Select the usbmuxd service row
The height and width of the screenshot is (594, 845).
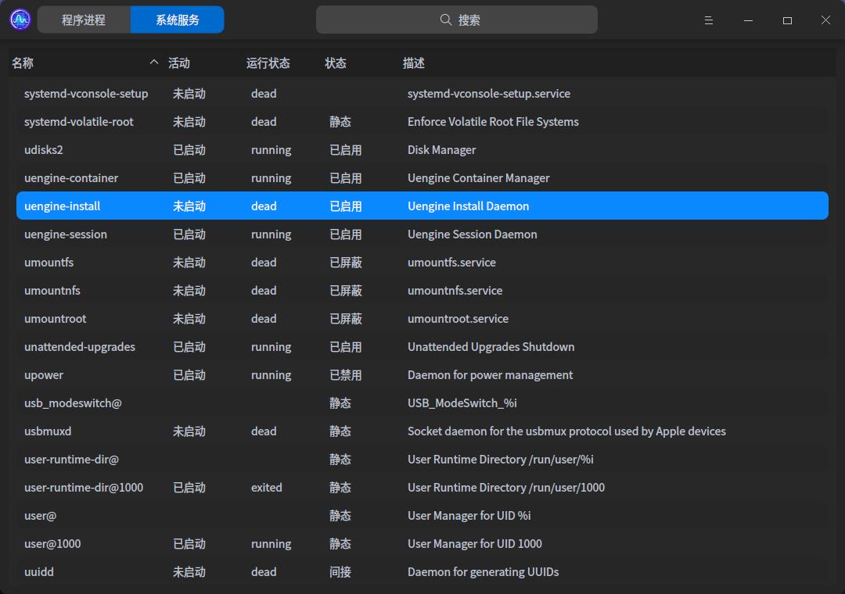pyautogui.click(x=48, y=431)
